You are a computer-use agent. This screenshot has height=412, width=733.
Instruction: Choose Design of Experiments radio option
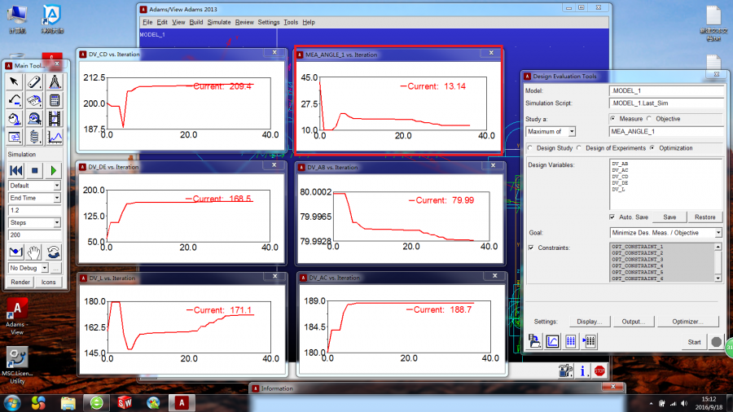(579, 148)
